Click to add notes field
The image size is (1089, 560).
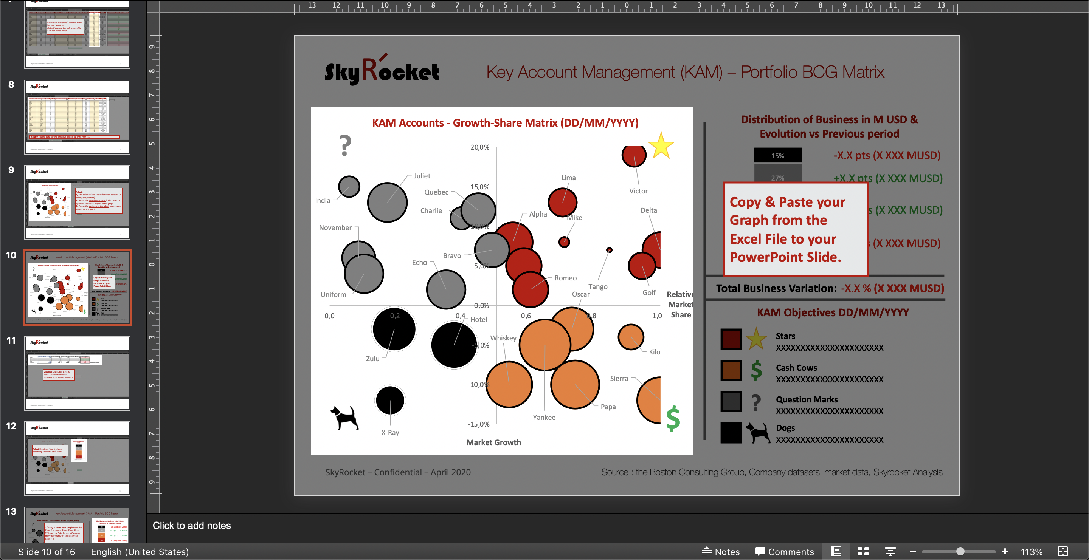tap(191, 525)
